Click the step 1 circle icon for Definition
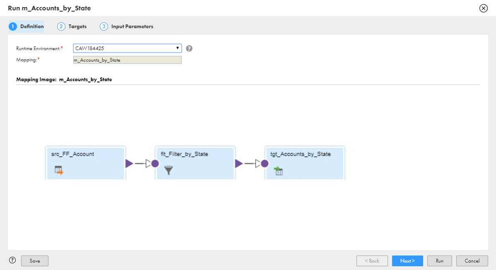 (13, 27)
